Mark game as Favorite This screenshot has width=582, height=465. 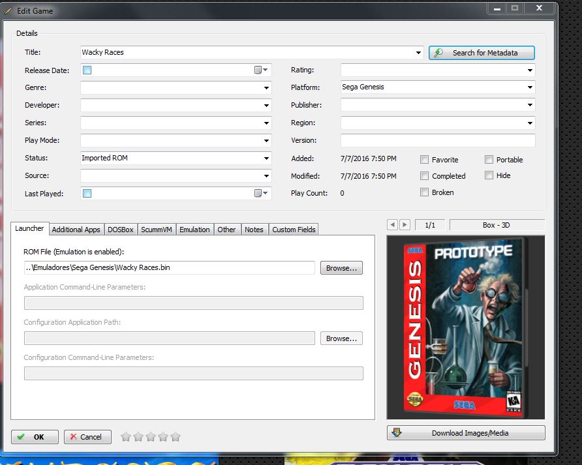pyautogui.click(x=424, y=160)
